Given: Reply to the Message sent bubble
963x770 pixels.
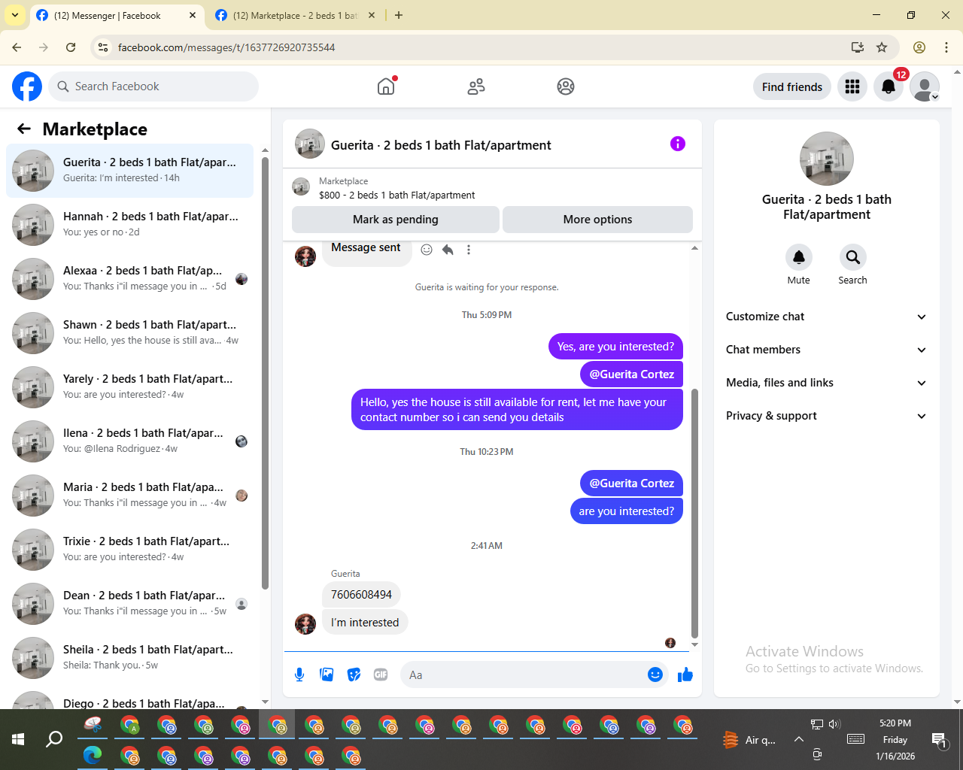Looking at the screenshot, I should click(448, 250).
